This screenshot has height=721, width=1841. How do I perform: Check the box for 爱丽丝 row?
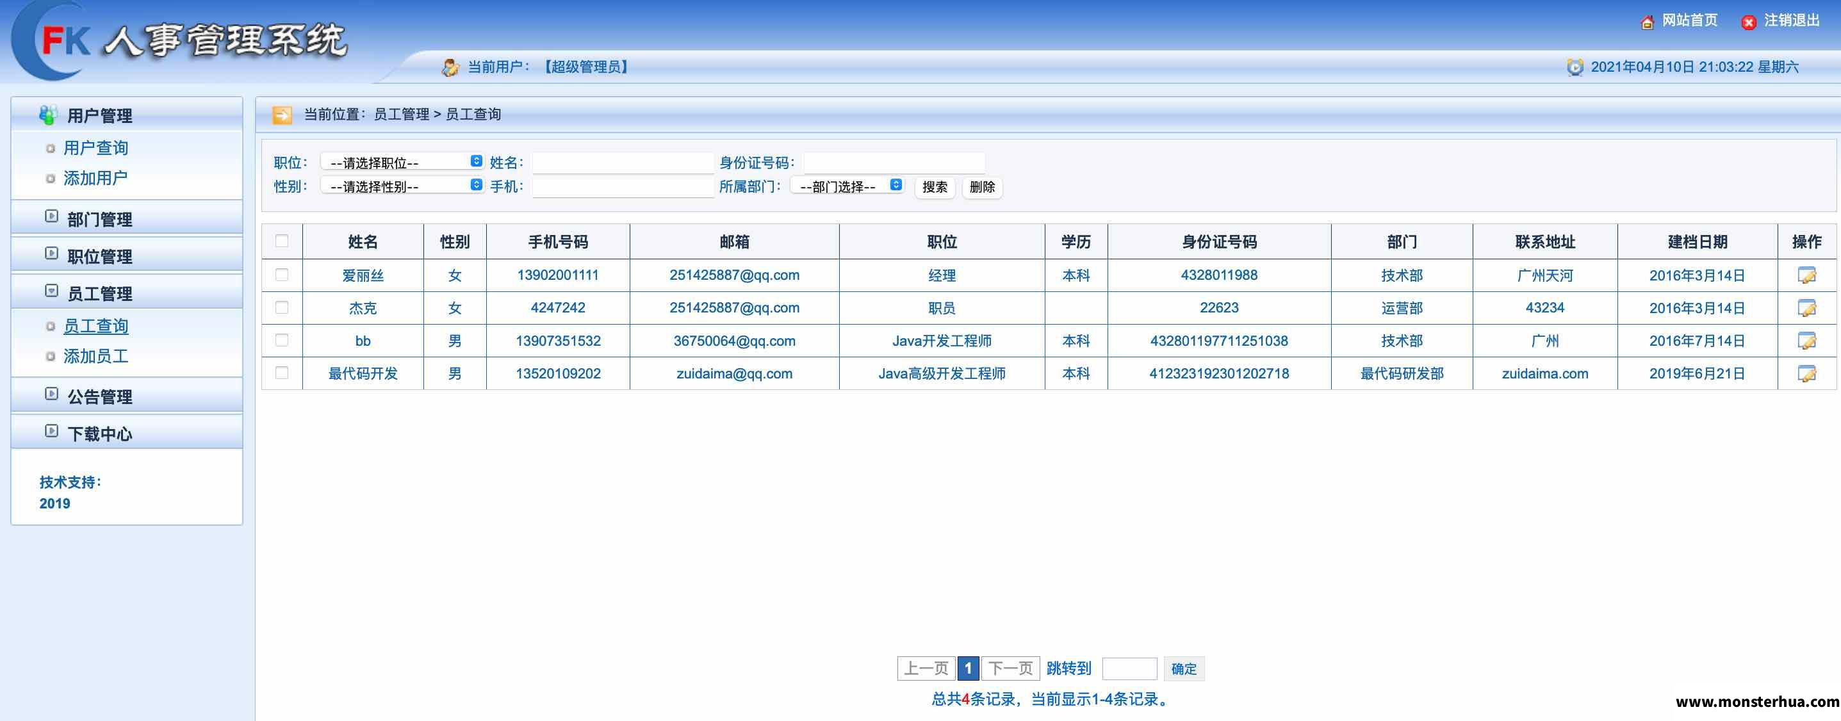(x=282, y=275)
